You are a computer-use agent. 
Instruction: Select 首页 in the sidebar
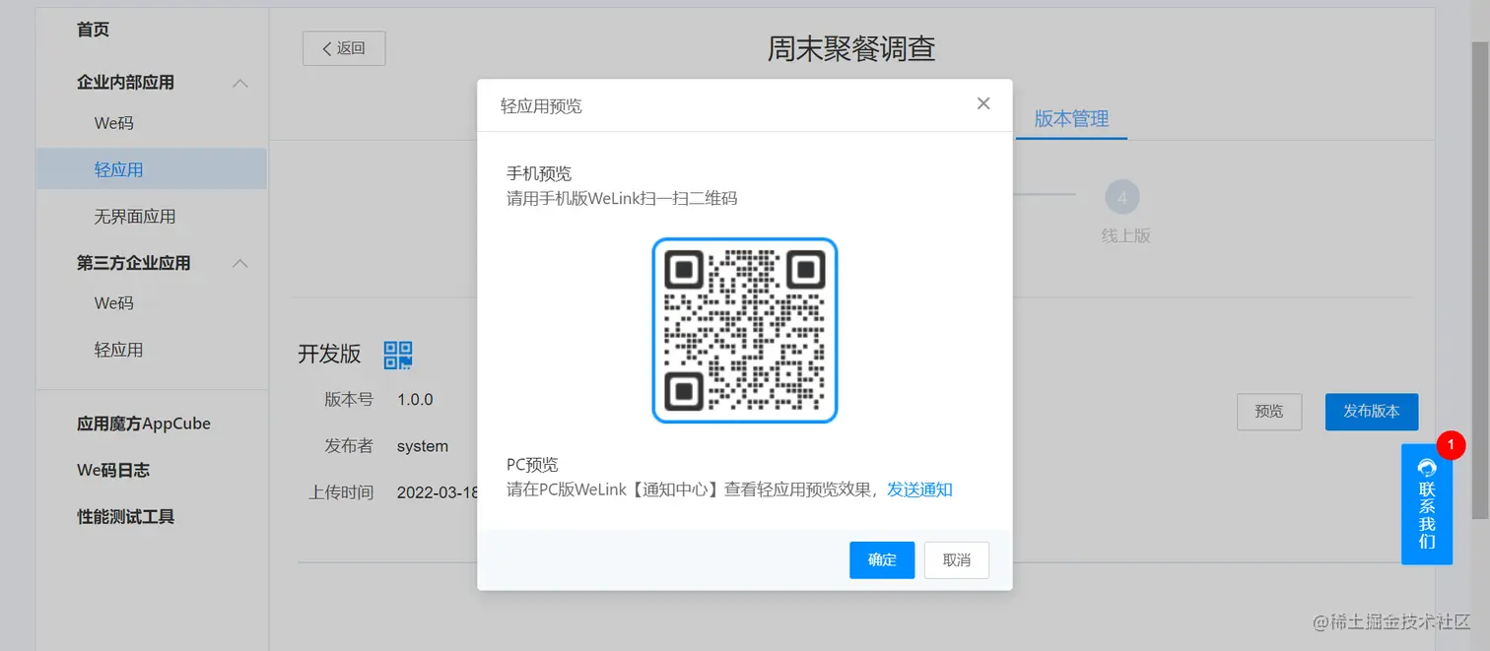point(93,29)
